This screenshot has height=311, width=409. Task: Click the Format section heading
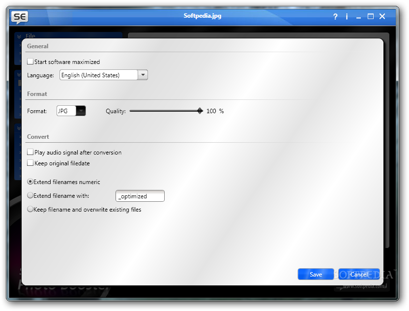pyautogui.click(x=37, y=94)
